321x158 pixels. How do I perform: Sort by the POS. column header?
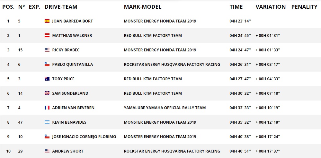(8, 7)
